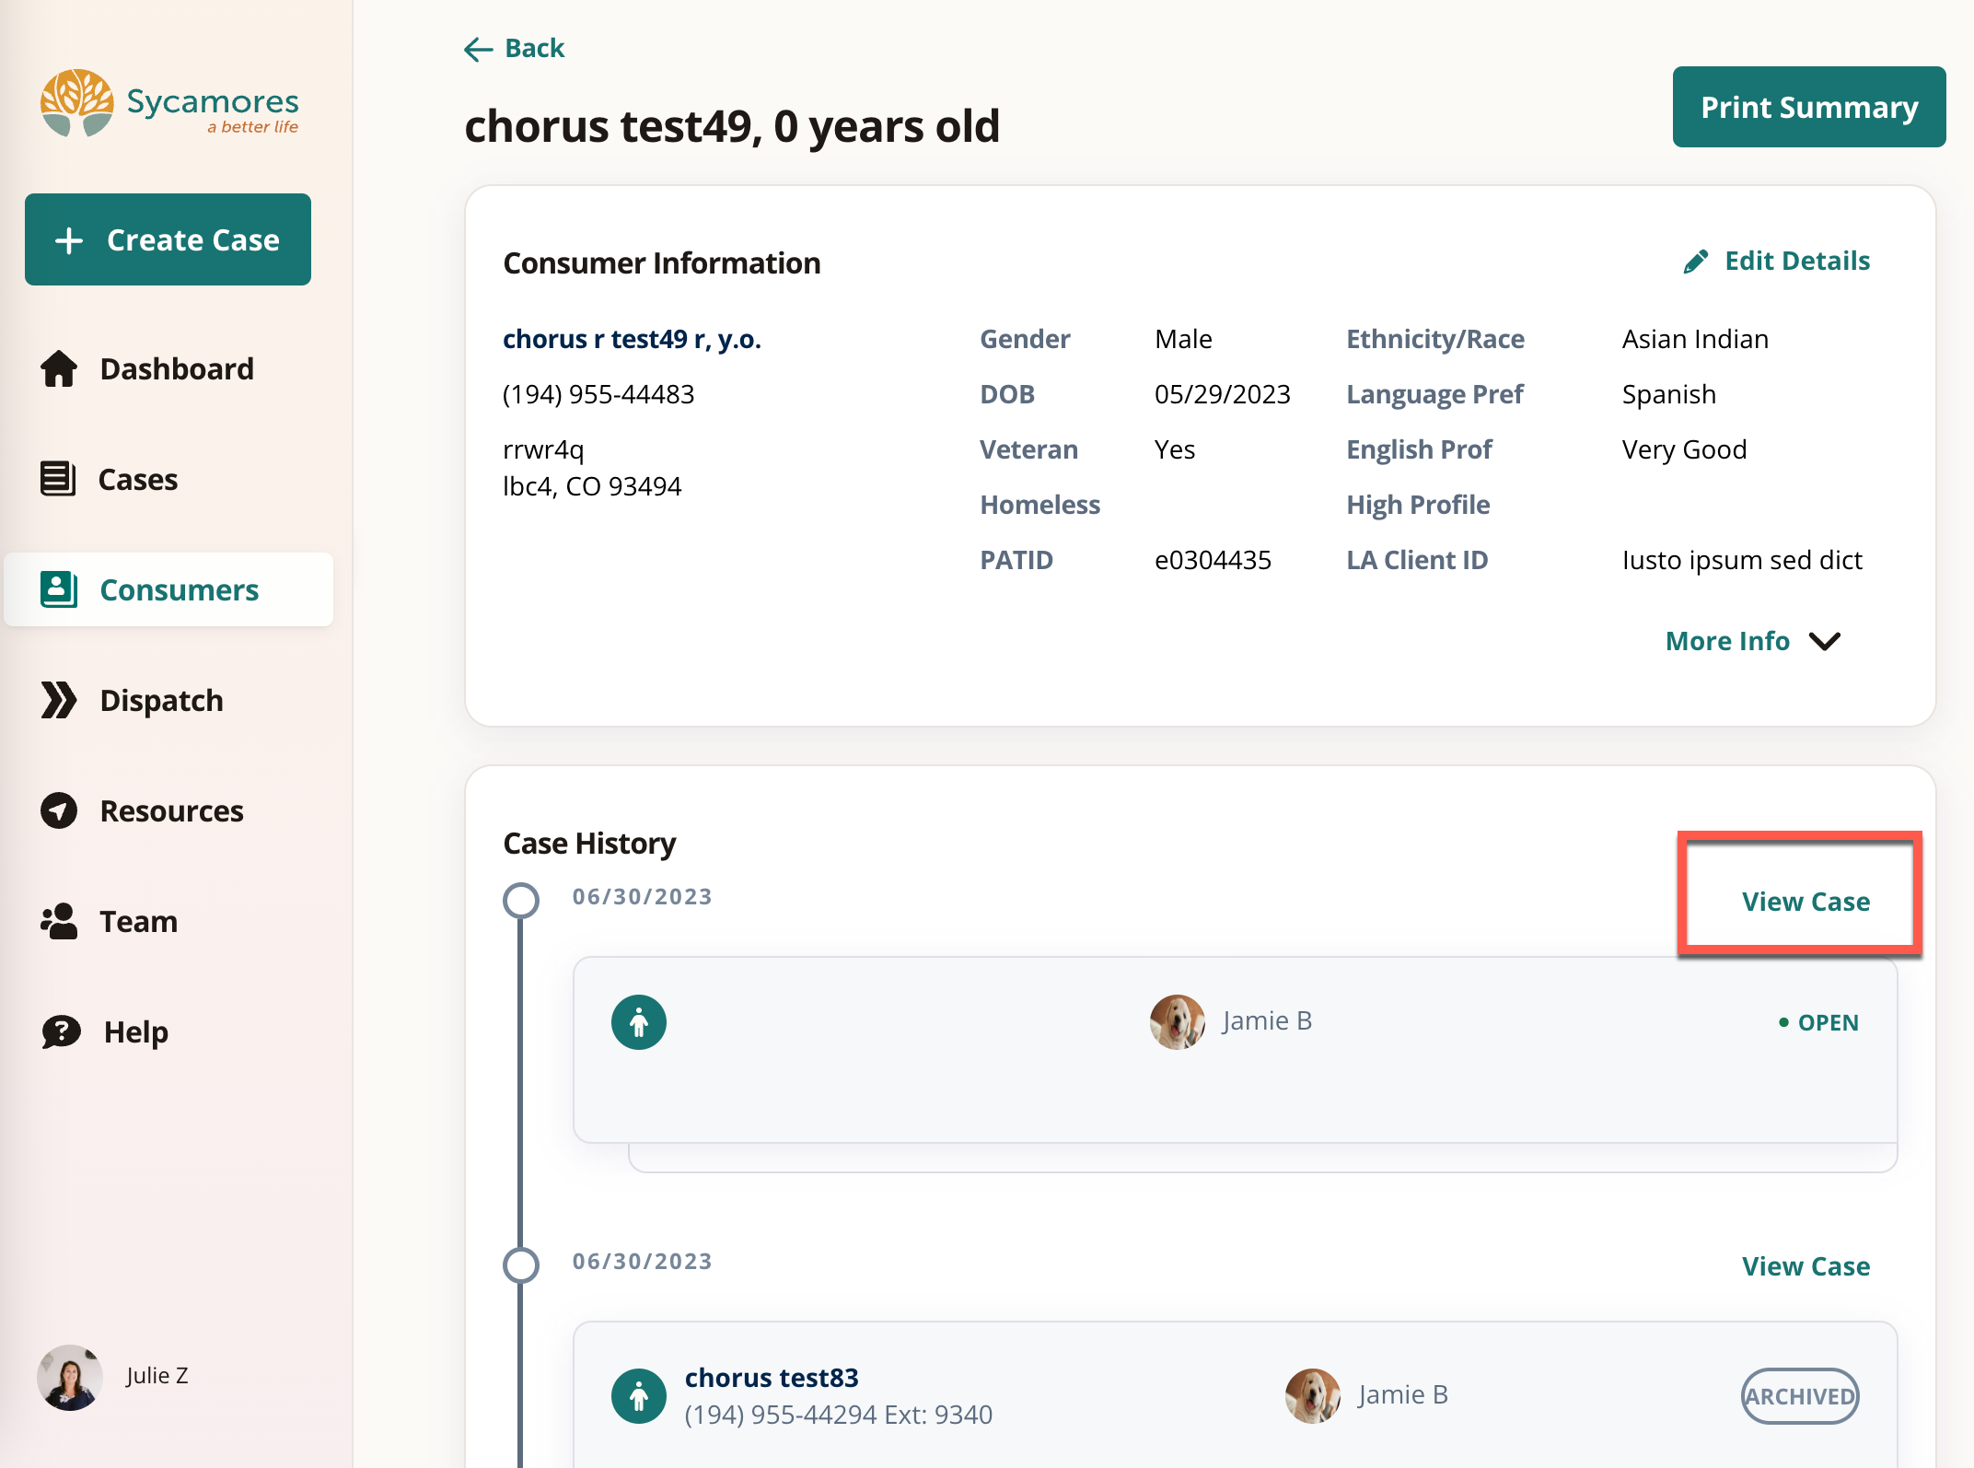Click the Create Case button

tap(168, 239)
